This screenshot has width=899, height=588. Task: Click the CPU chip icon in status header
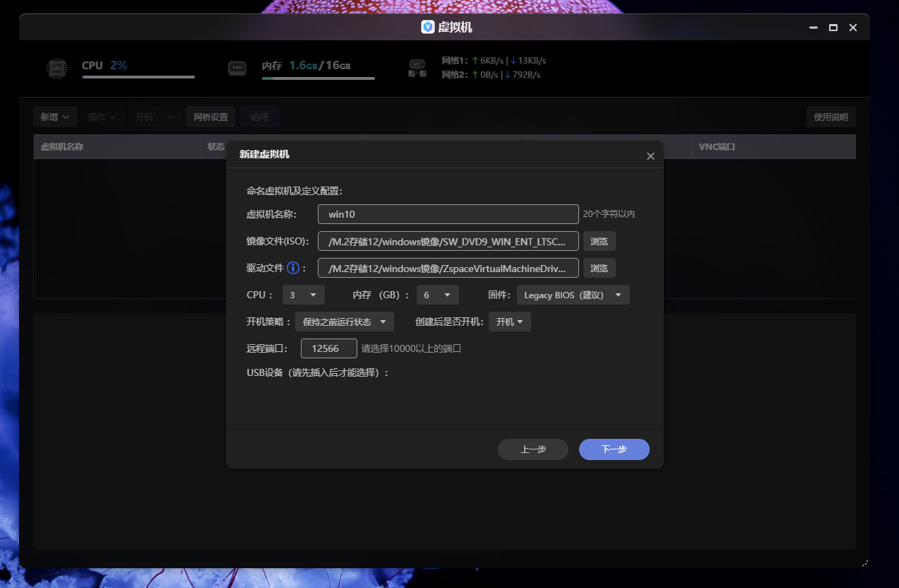(56, 68)
